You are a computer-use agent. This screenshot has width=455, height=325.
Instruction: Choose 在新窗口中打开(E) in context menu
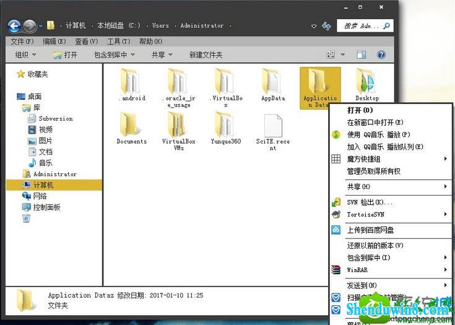[x=391, y=122]
